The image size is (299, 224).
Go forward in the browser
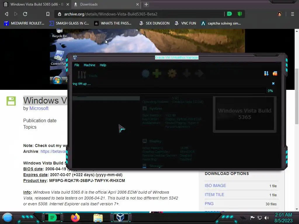[x=16, y=14]
